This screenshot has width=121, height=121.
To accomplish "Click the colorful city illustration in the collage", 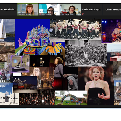I will [x=40, y=37].
